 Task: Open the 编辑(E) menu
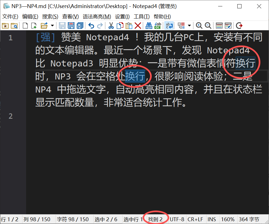click(x=30, y=17)
